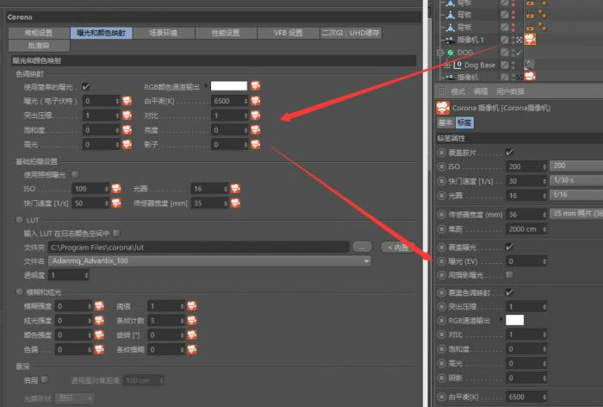
Task: Click camera icon beside 对比 contrast field
Action: tap(256, 116)
